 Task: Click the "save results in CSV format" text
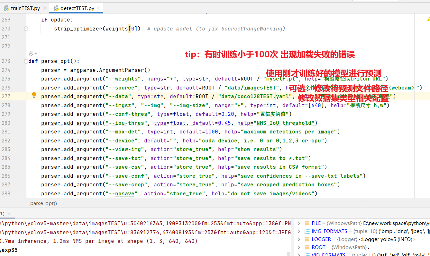tap(281, 167)
